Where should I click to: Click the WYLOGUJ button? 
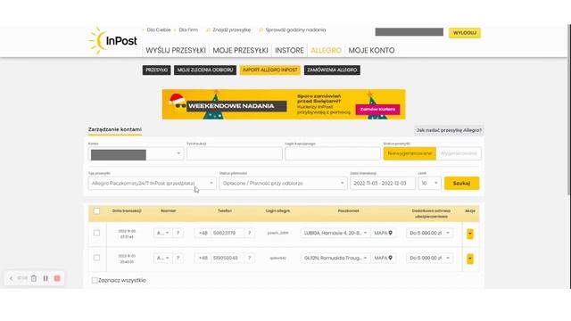pyautogui.click(x=465, y=33)
